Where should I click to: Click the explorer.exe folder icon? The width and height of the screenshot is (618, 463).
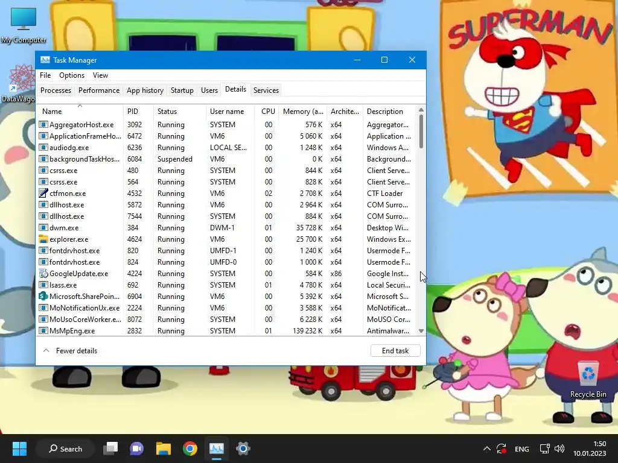pos(43,239)
